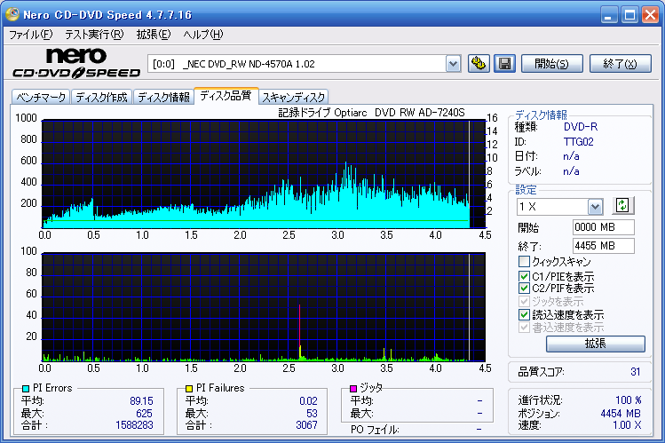Toggle the C1/PIEを表示 checkbox
Image resolution: width=665 pixels, height=443 pixels.
(x=524, y=276)
